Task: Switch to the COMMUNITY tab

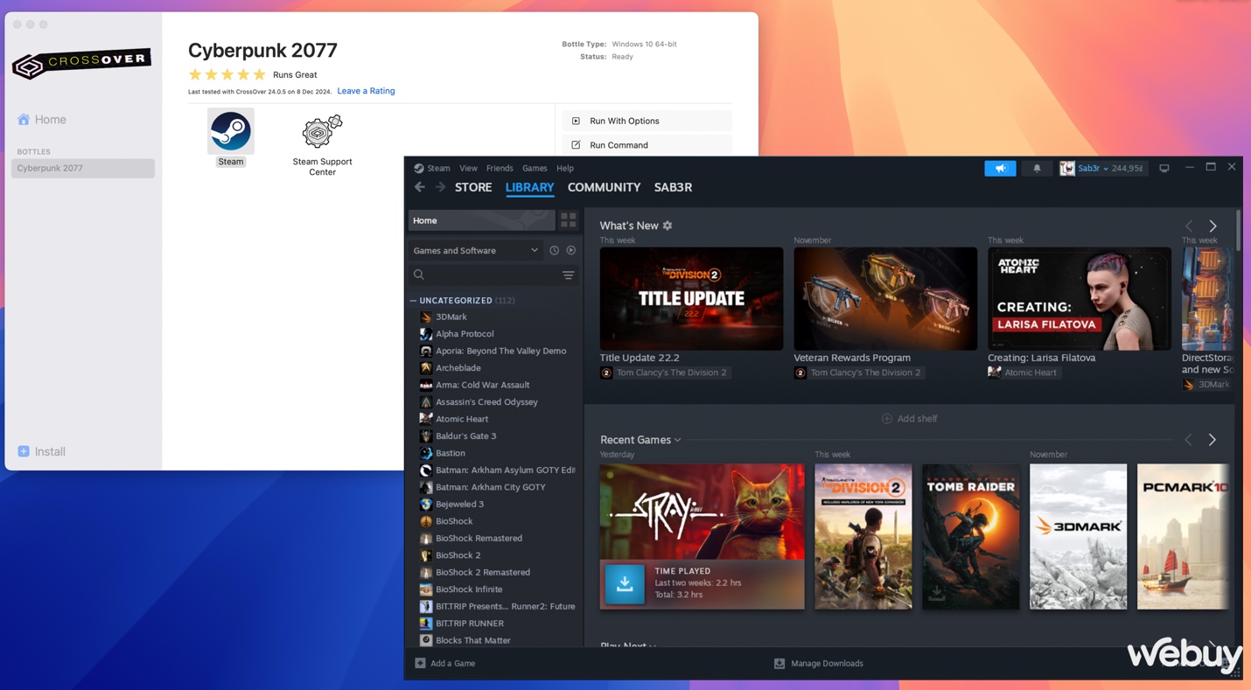Action: 604,187
